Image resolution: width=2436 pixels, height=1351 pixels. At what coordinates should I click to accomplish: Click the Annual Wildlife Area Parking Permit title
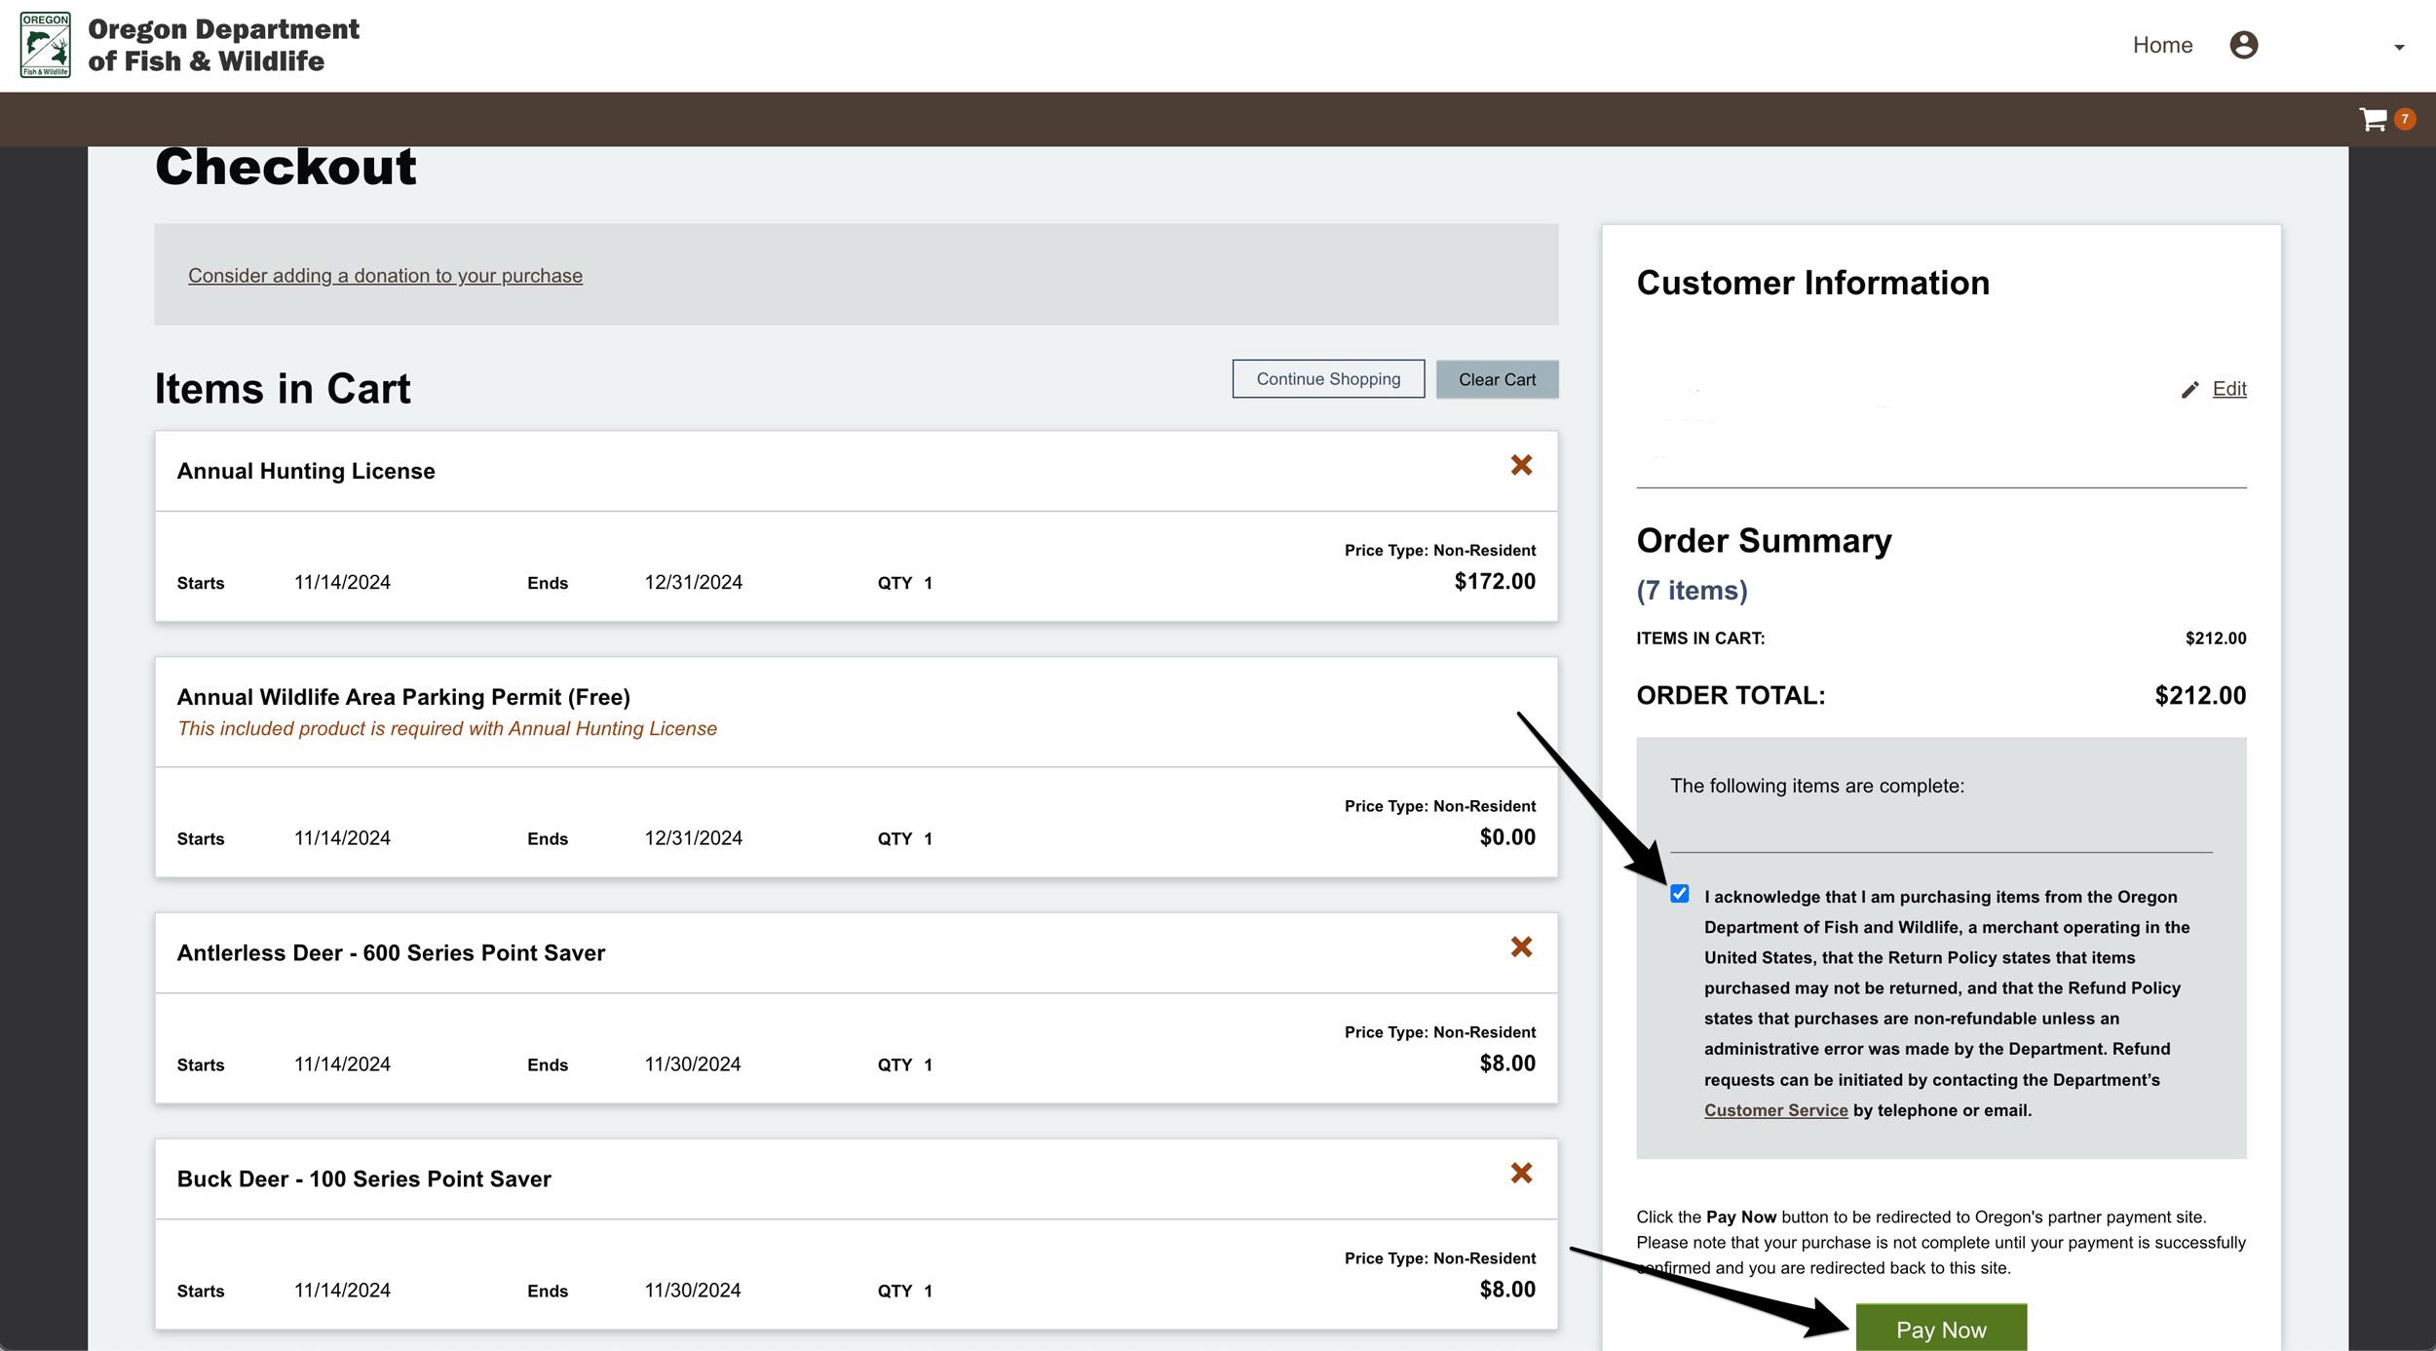click(403, 697)
